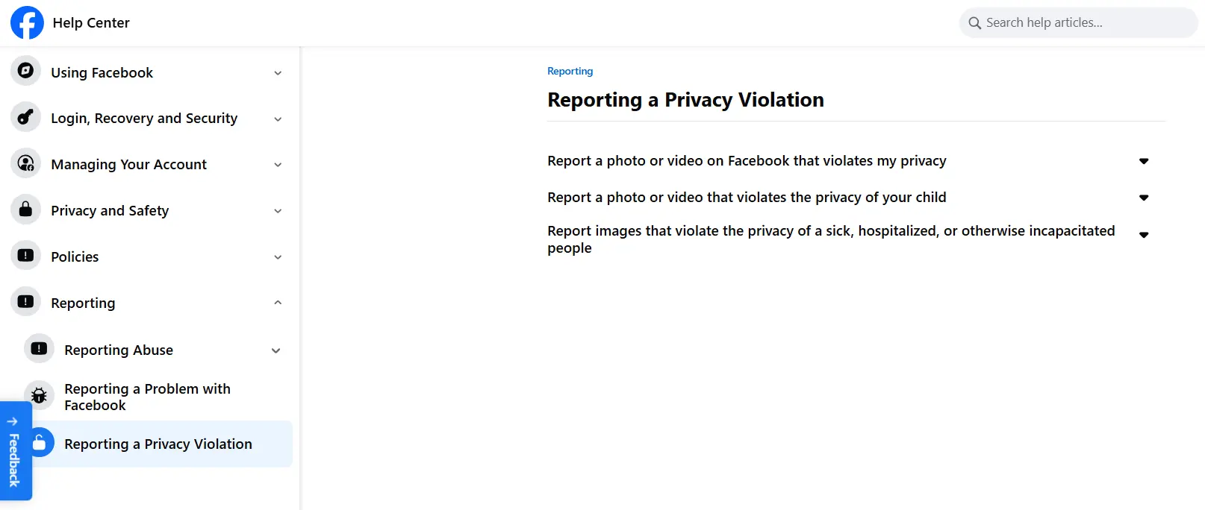1205x510 pixels.
Task: Expand the Policies chevron
Action: point(278,257)
